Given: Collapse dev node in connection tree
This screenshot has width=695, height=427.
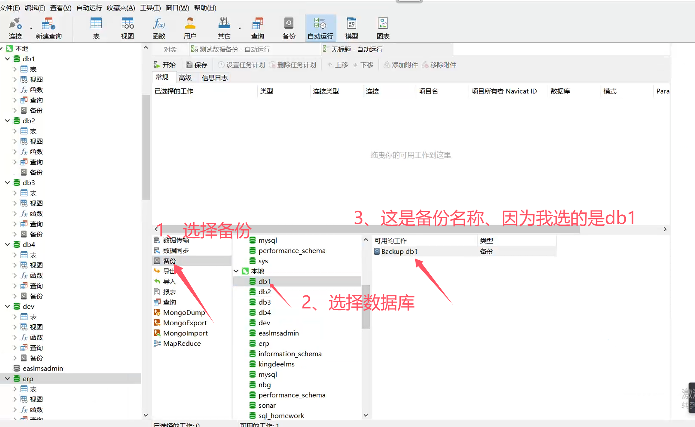Looking at the screenshot, I should click(7, 306).
